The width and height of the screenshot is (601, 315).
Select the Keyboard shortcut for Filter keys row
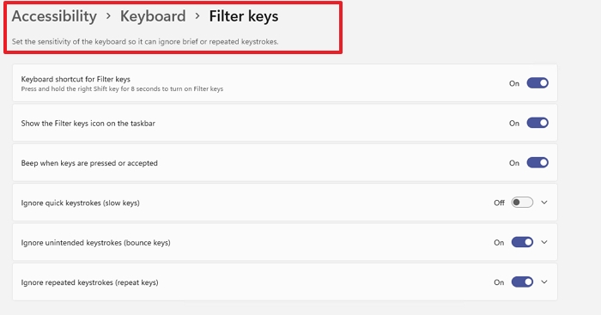pyautogui.click(x=285, y=83)
